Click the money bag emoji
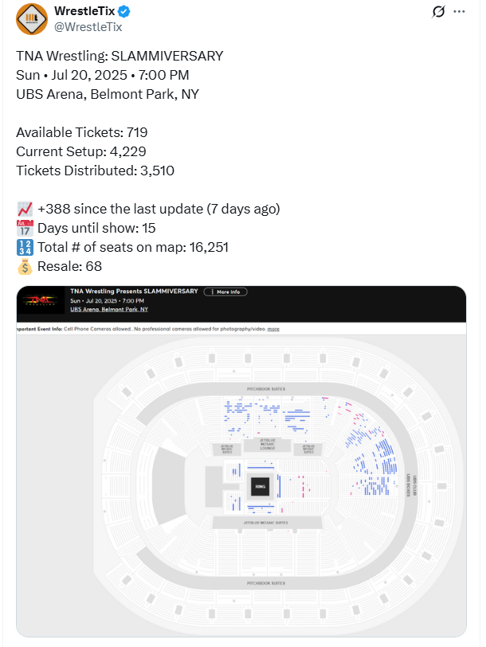The height and width of the screenshot is (647, 486). coord(24,267)
